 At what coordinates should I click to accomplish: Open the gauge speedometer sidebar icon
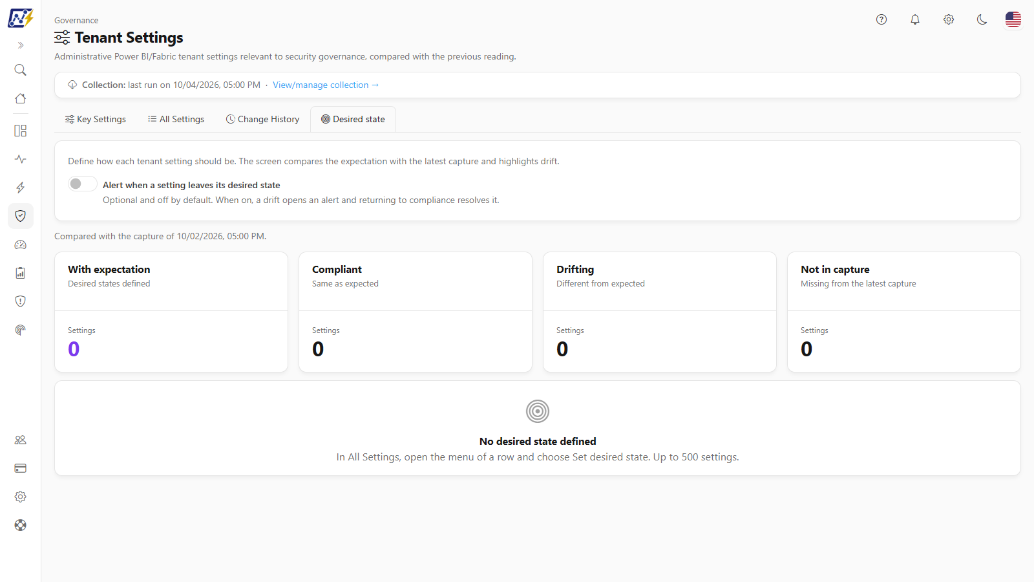coord(21,244)
